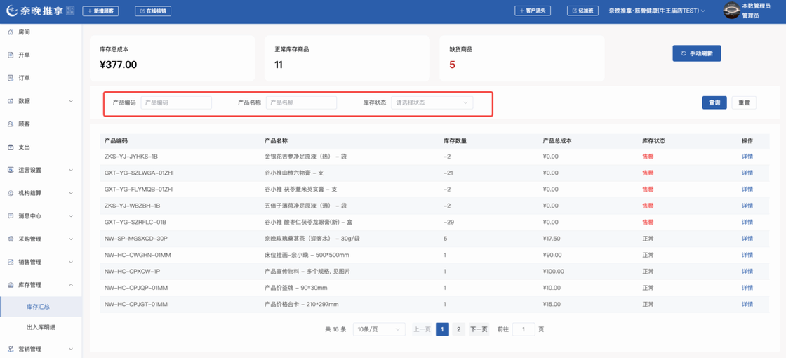Click the 前往 page number input

524,329
